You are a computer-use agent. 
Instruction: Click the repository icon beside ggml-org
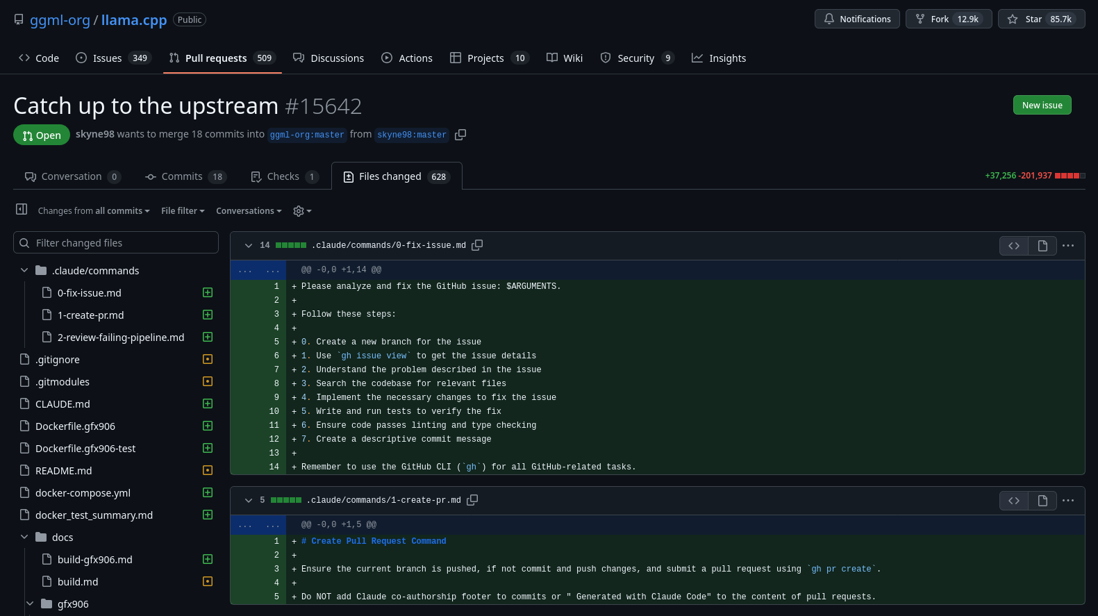pos(19,20)
